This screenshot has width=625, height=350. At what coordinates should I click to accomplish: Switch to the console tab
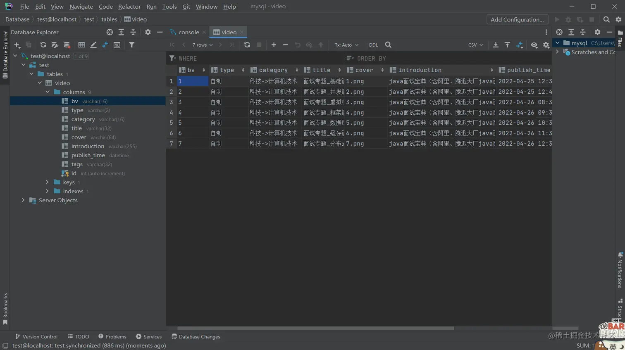click(188, 32)
